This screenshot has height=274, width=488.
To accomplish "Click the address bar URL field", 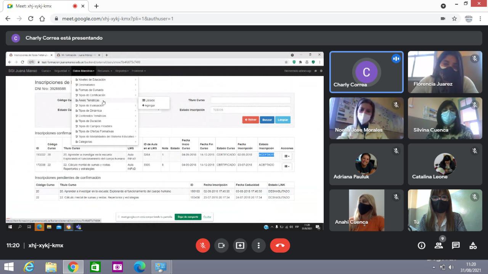I will 229,19.
